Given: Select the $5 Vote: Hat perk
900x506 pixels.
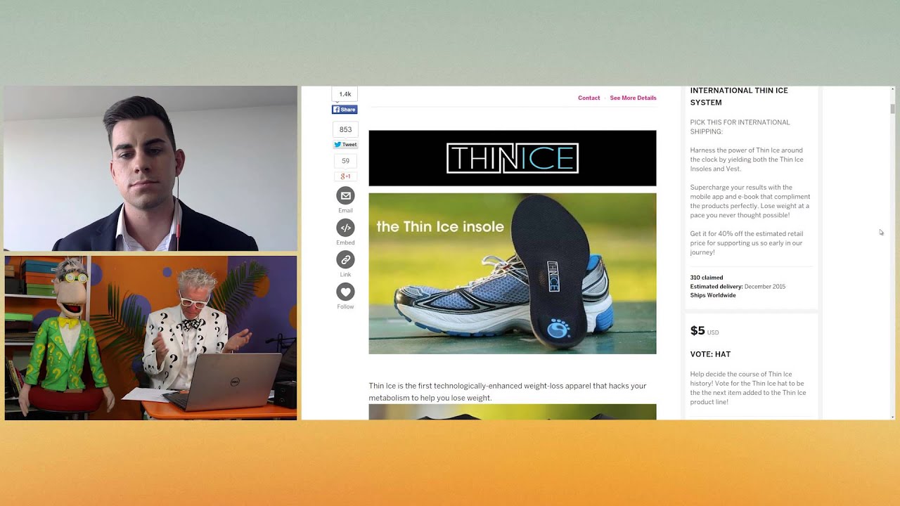Looking at the screenshot, I should (x=751, y=367).
